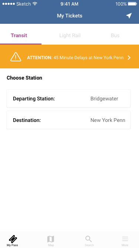Expand the delay alert chevron arrow
Image resolution: width=139 pixels, height=248 pixels.
(x=129, y=58)
